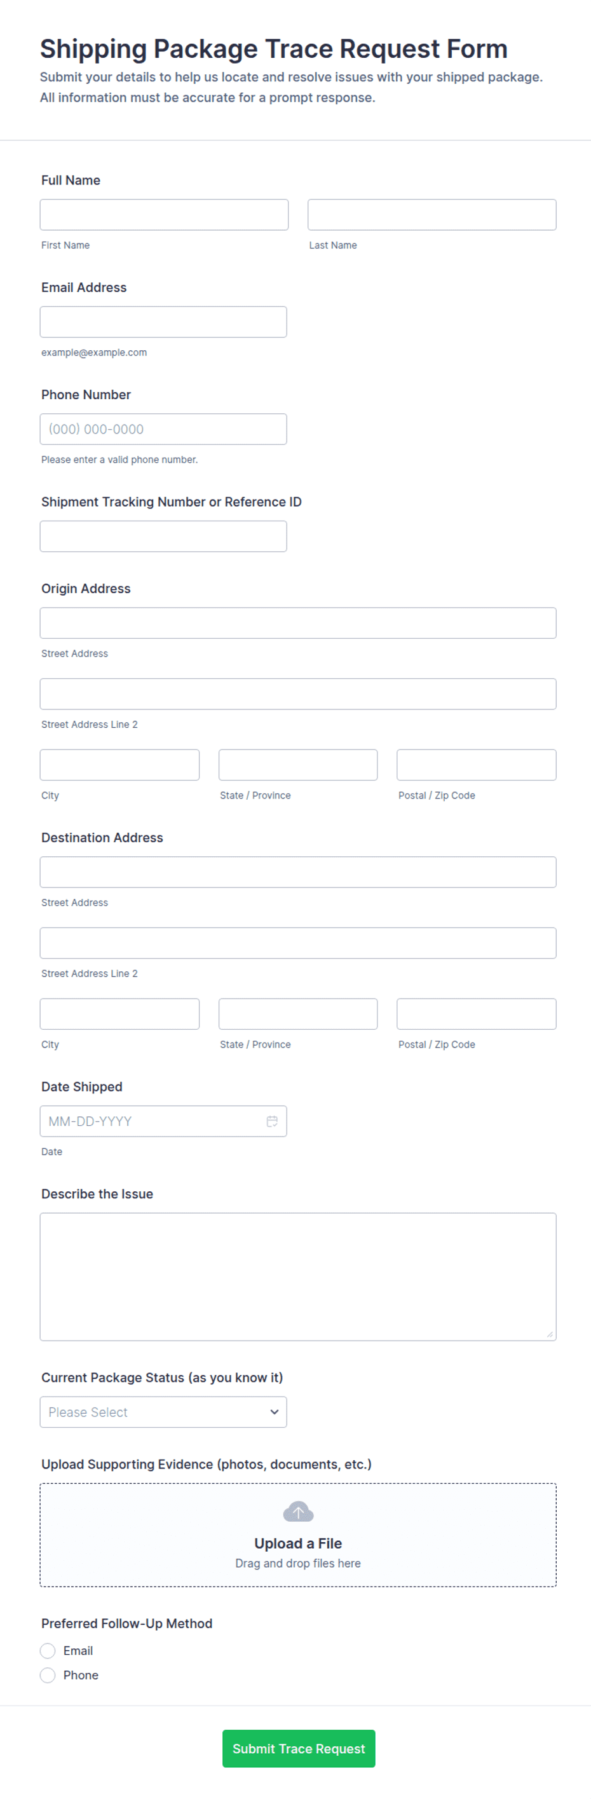Click the Upload a File drop zone
This screenshot has width=591, height=1799.
pyautogui.click(x=298, y=1535)
